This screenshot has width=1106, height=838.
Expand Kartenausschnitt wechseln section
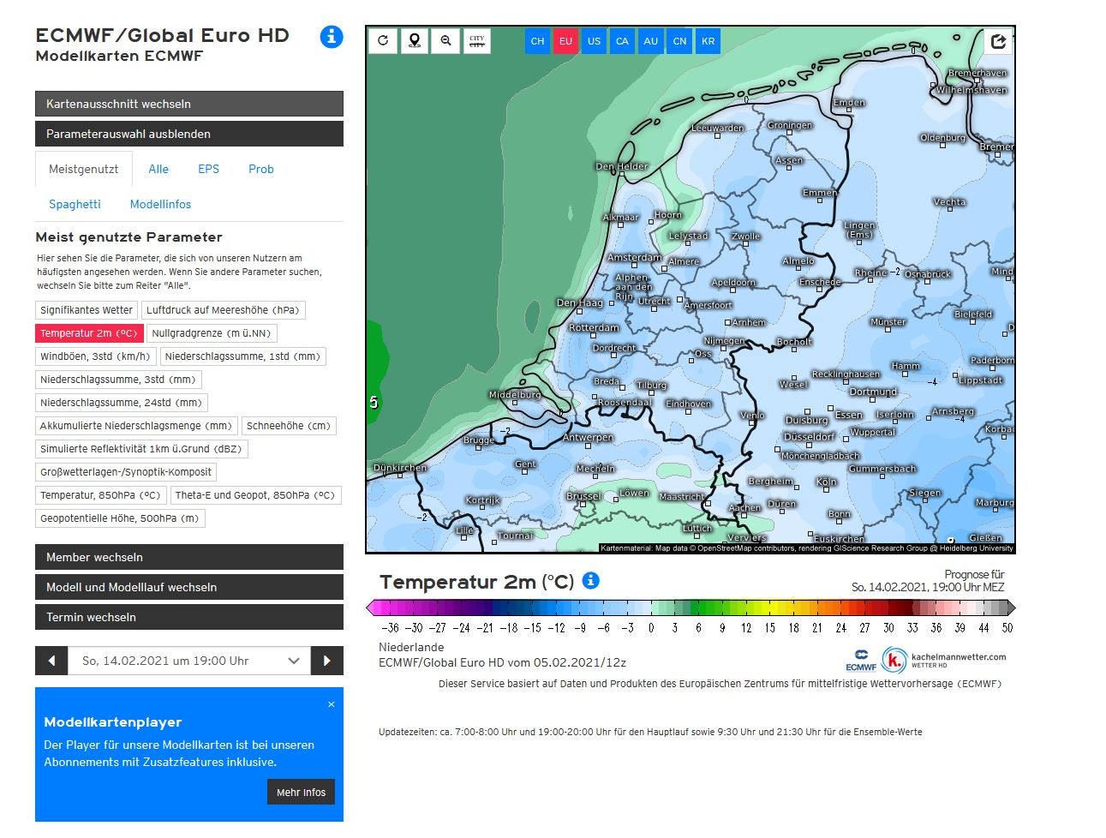point(189,104)
